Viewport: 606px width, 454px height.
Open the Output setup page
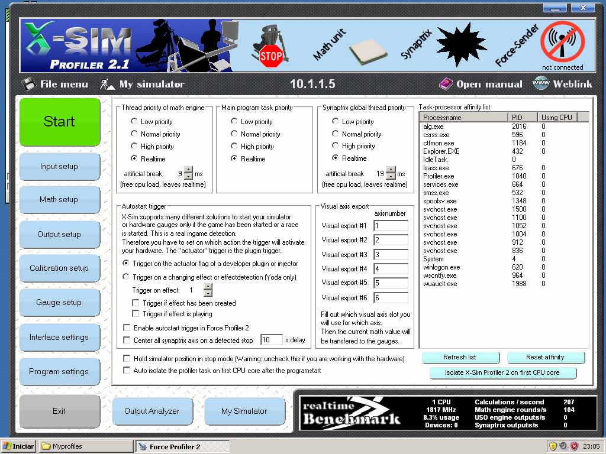pos(60,234)
